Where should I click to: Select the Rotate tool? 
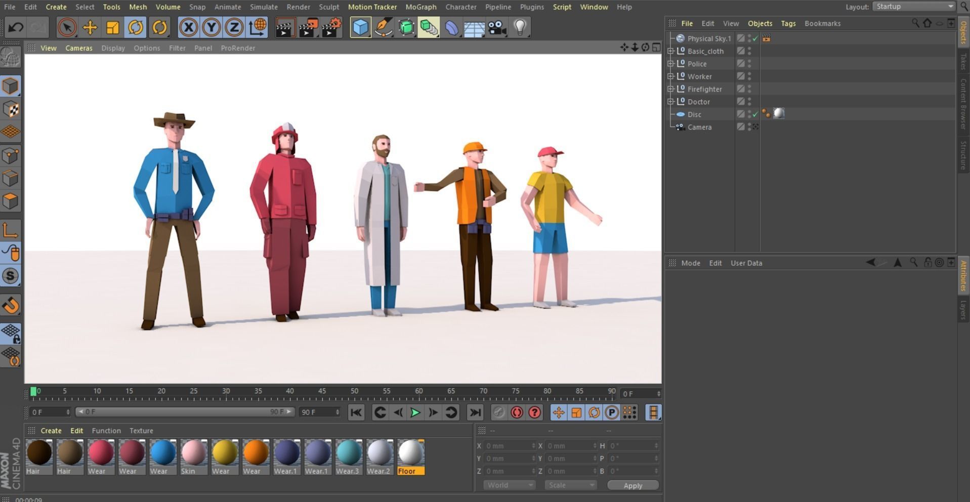(135, 27)
